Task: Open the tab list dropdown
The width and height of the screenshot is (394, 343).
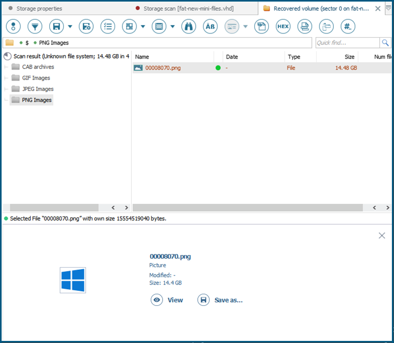Action: [388, 8]
